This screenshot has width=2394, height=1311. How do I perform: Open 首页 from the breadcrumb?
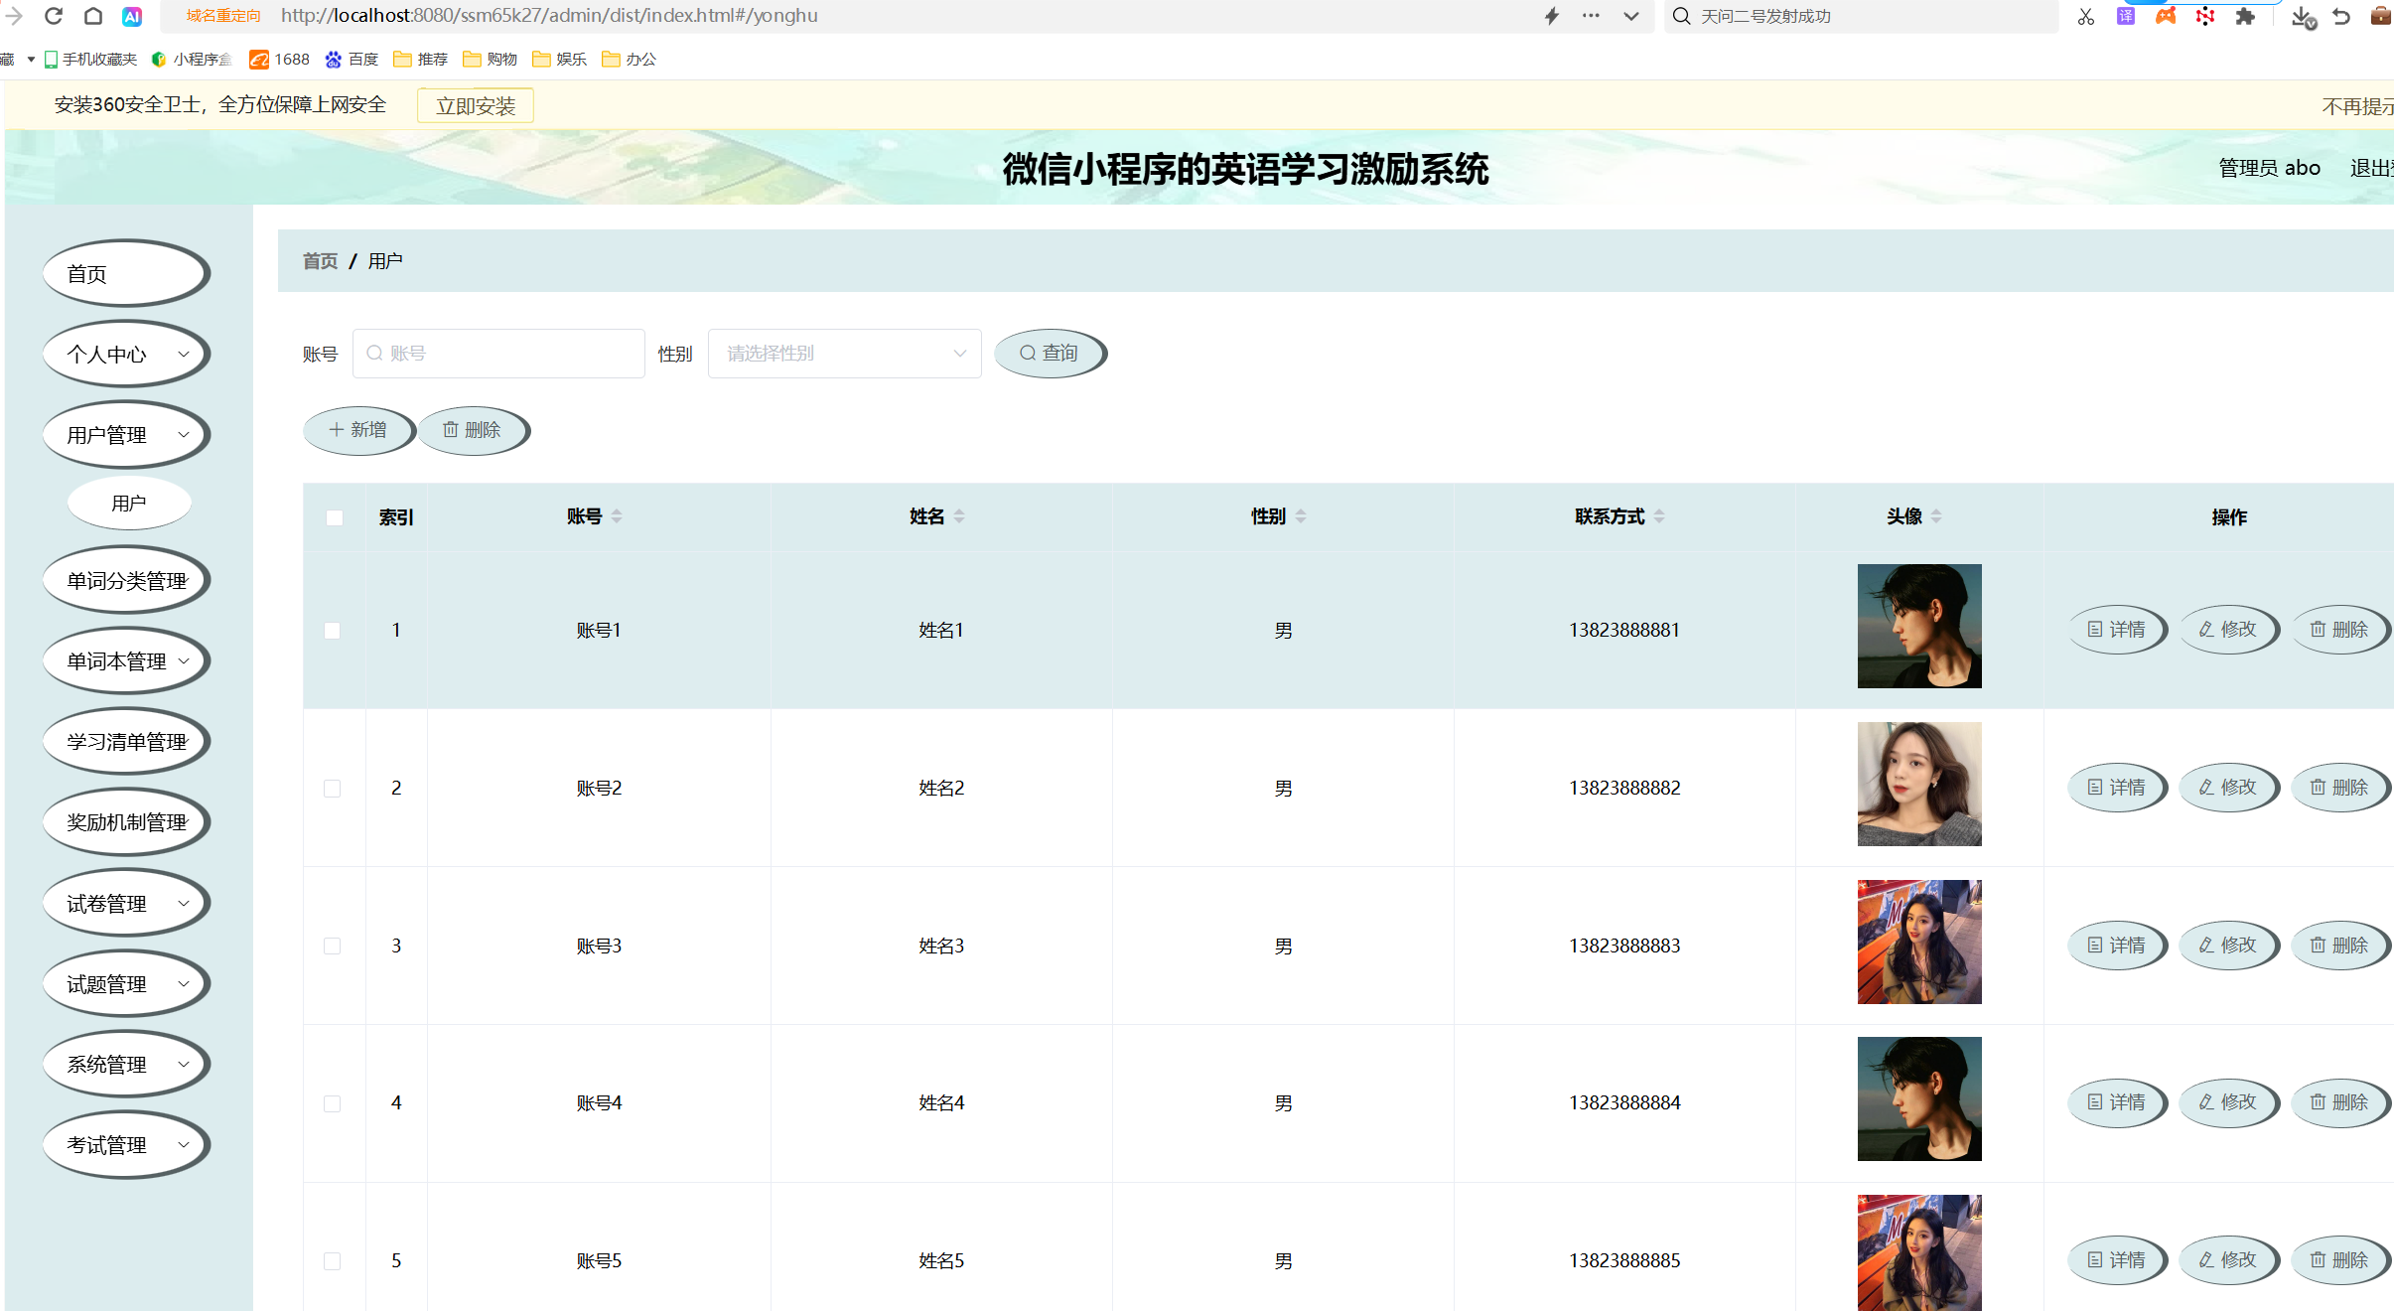point(319,260)
